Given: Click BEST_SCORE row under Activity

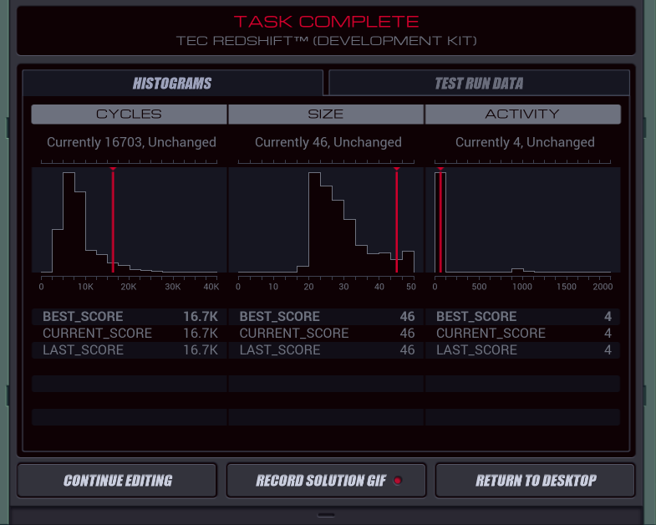Looking at the screenshot, I should tap(522, 317).
